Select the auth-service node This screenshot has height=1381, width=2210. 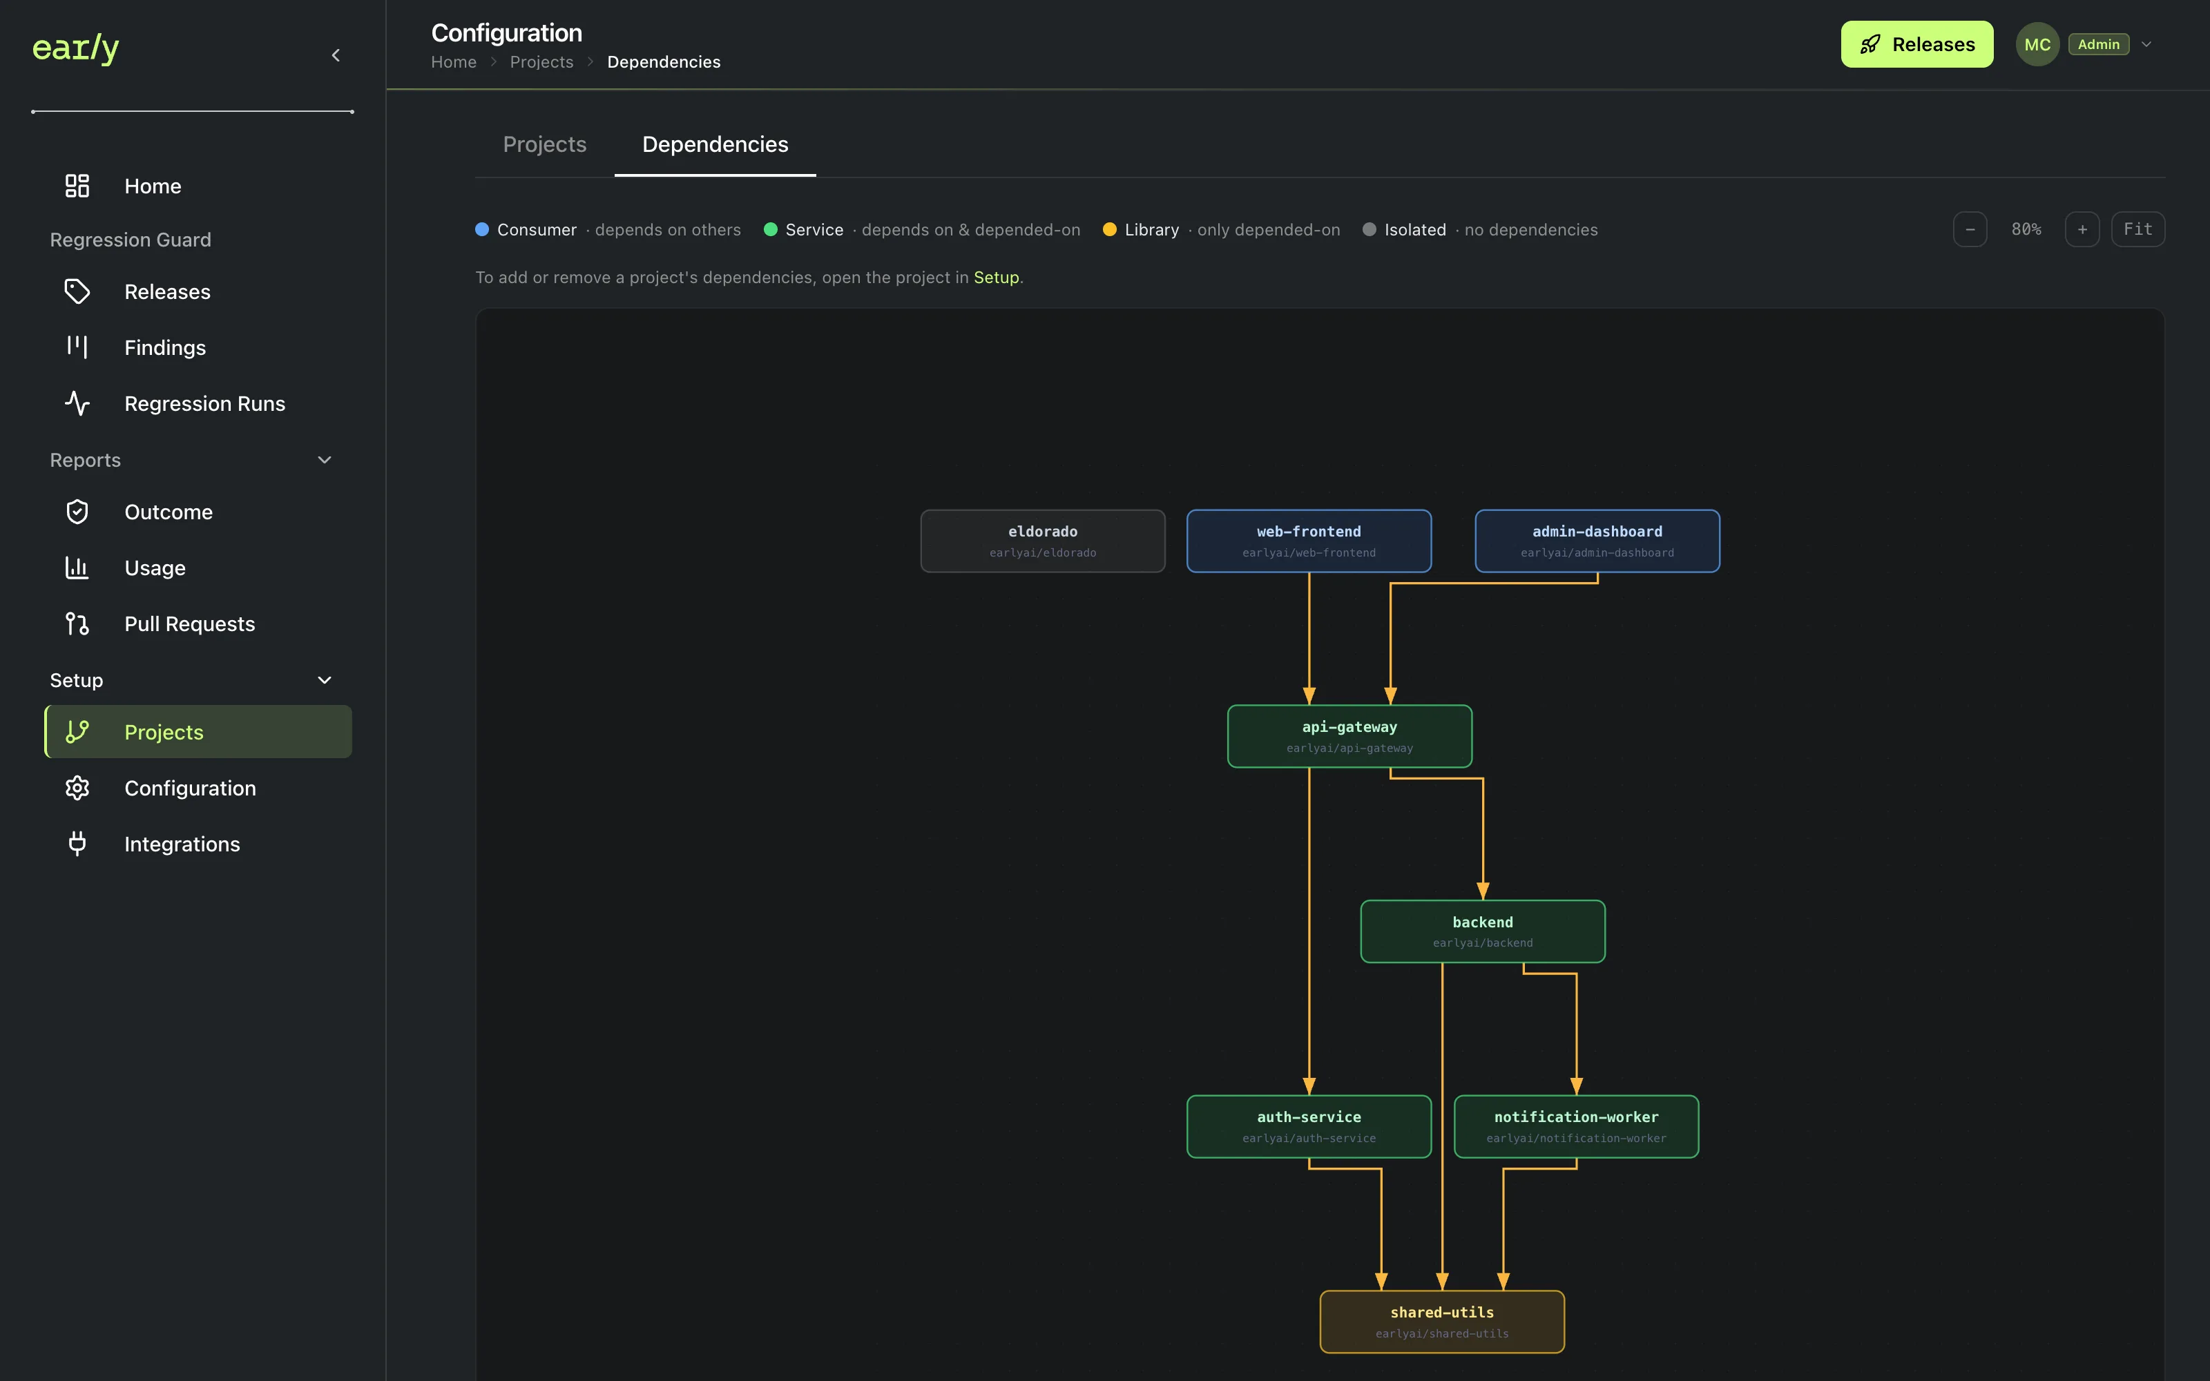point(1309,1126)
